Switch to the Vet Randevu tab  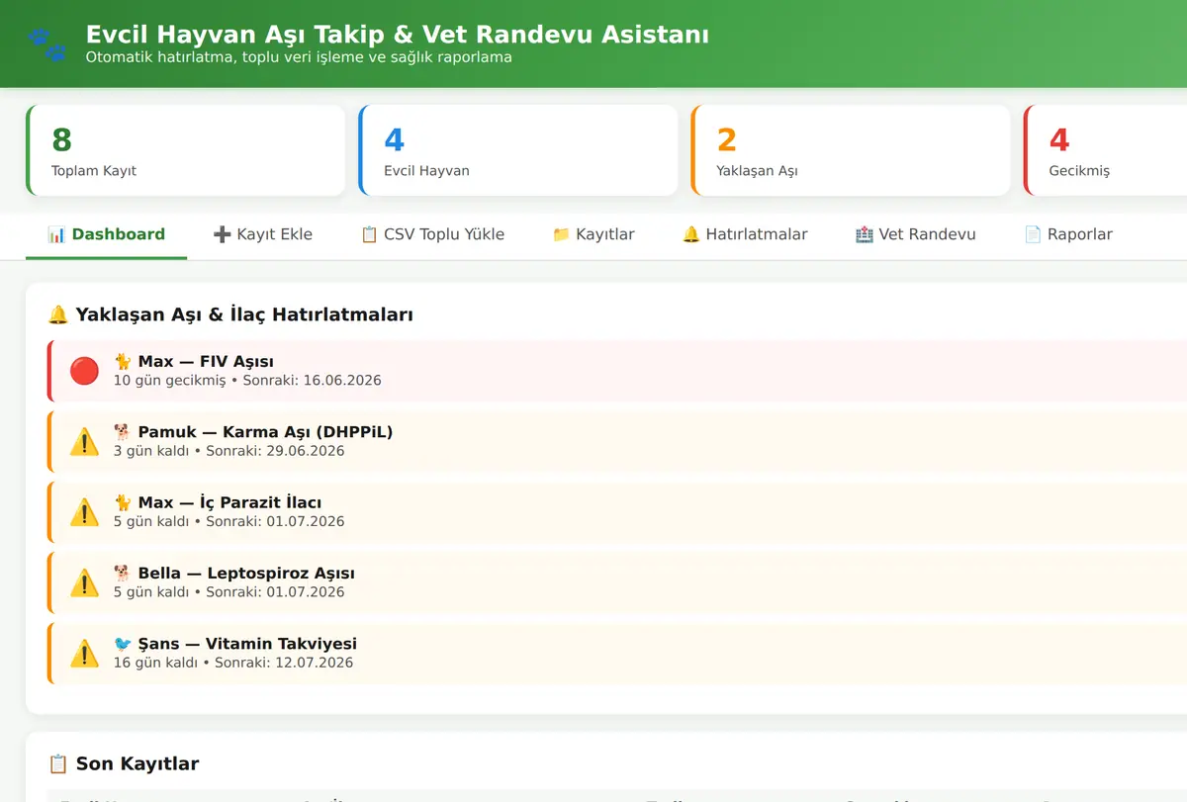(x=915, y=234)
